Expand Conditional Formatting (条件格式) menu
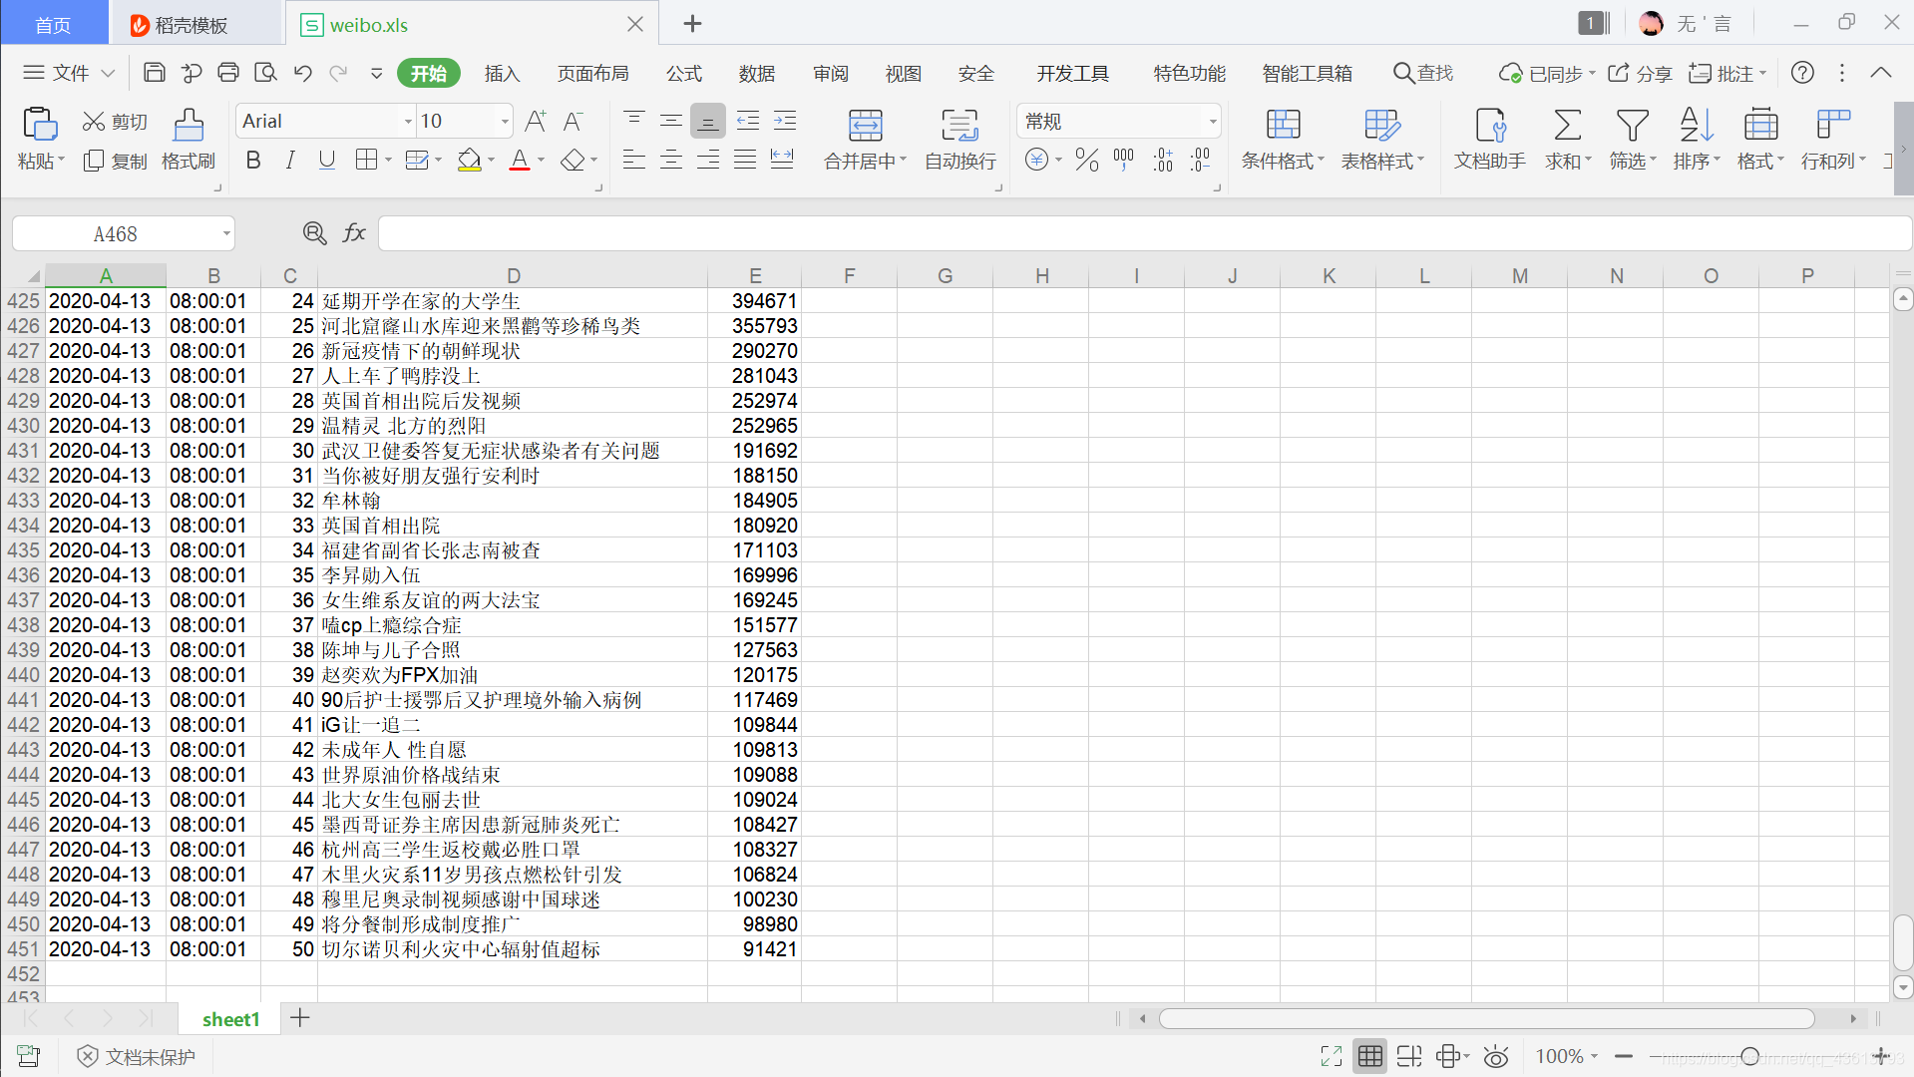Viewport: 1914px width, 1077px height. point(1322,161)
